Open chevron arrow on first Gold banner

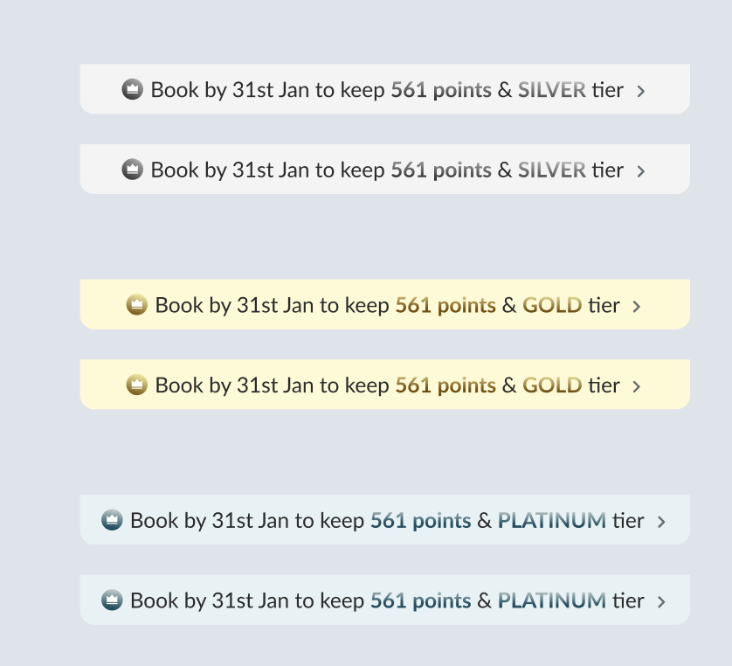click(x=637, y=307)
